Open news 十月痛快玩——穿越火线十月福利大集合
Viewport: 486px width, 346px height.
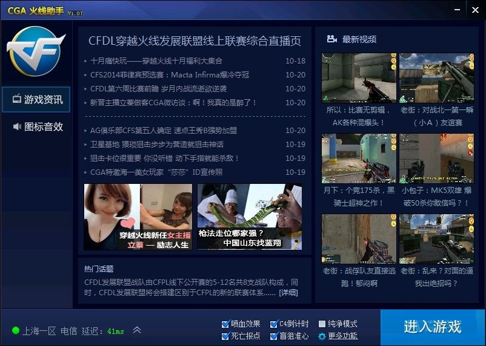156,60
